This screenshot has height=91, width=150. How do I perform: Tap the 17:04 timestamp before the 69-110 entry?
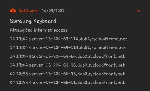22,39
